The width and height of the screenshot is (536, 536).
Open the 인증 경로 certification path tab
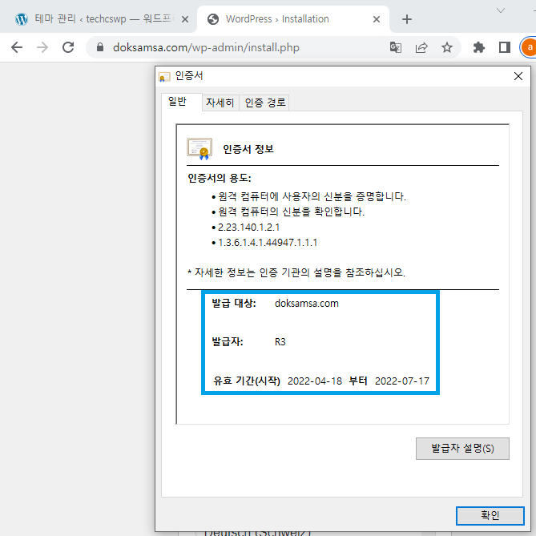click(x=265, y=103)
